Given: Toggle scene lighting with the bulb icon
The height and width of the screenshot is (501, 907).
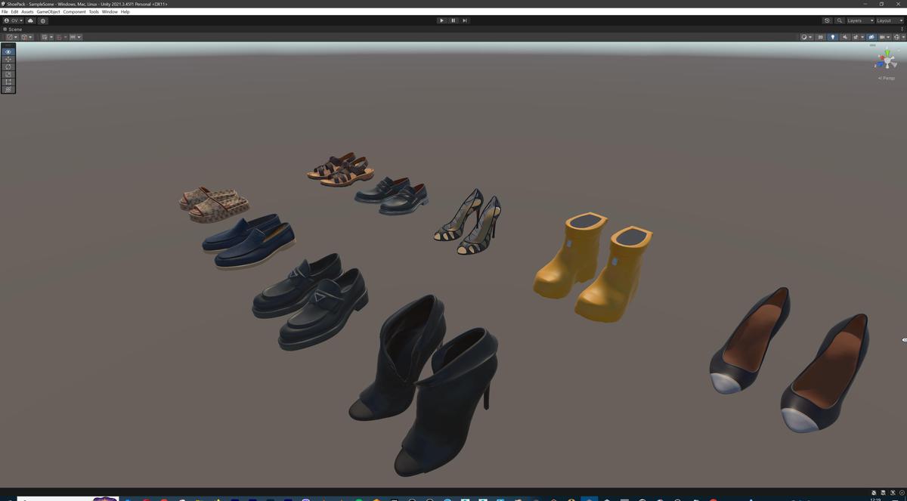Looking at the screenshot, I should [833, 37].
